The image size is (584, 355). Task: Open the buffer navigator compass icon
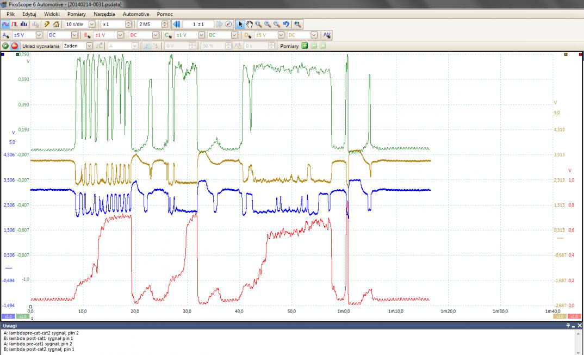(x=228, y=24)
